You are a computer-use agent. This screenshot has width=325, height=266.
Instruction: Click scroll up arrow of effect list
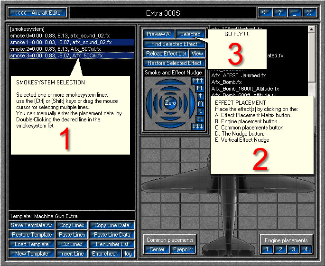pyautogui.click(x=311, y=29)
